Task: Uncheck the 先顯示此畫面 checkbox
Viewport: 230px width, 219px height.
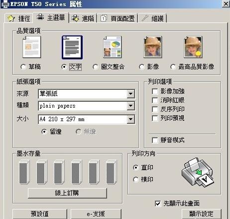Action: 158,204
